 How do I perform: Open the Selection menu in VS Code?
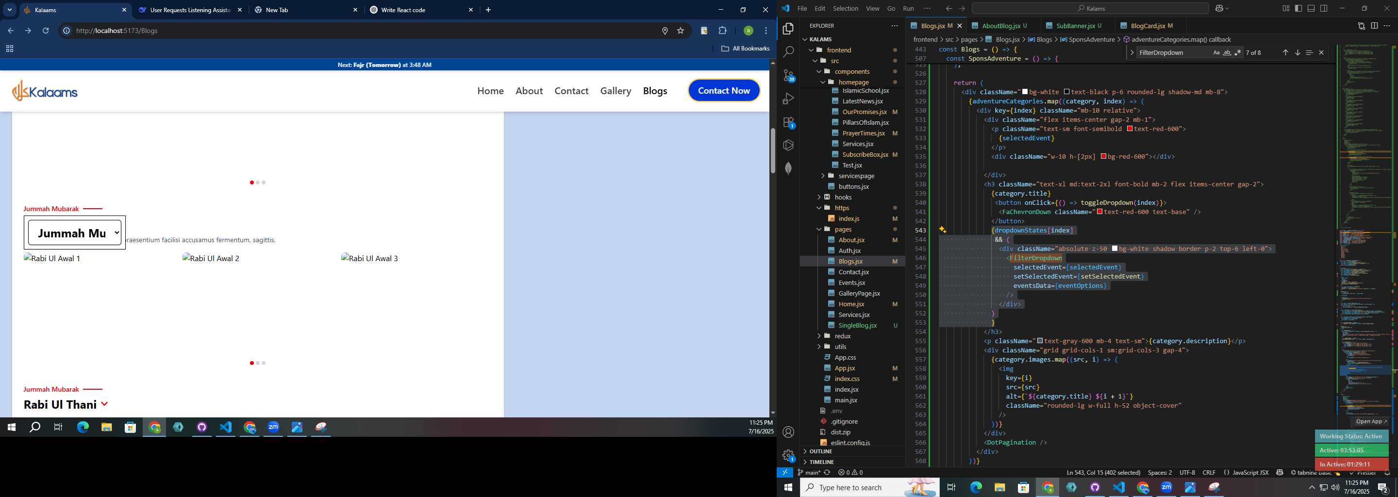(845, 8)
